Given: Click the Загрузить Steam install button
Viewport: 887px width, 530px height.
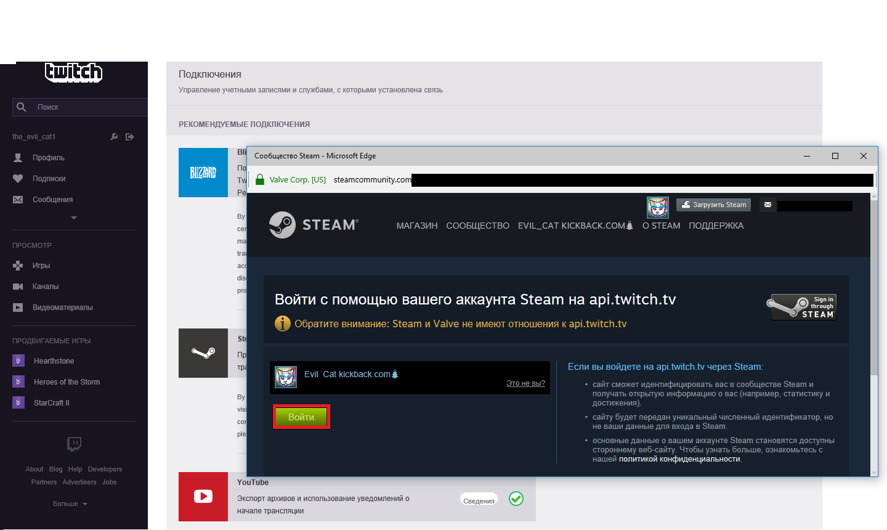Looking at the screenshot, I should coord(713,205).
